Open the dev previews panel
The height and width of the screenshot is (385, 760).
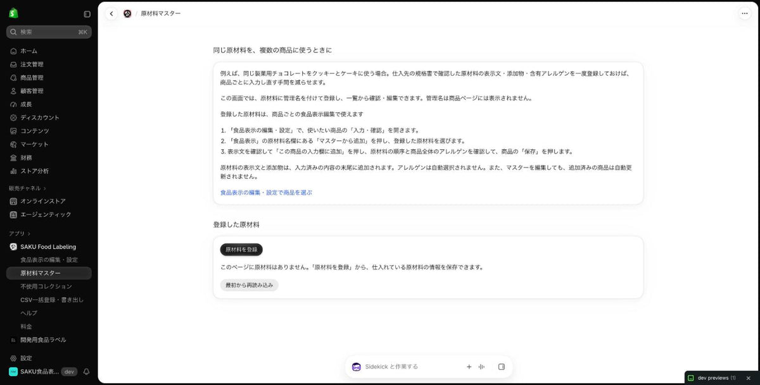pos(712,378)
